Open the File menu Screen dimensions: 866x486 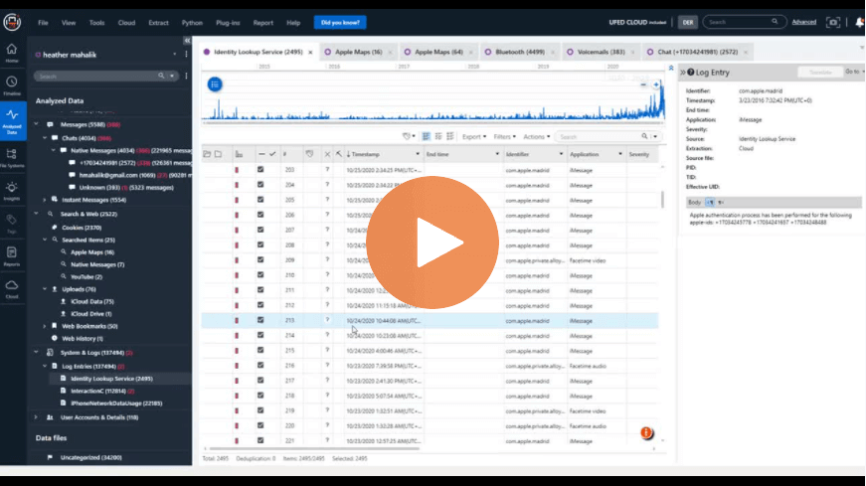[x=43, y=23]
